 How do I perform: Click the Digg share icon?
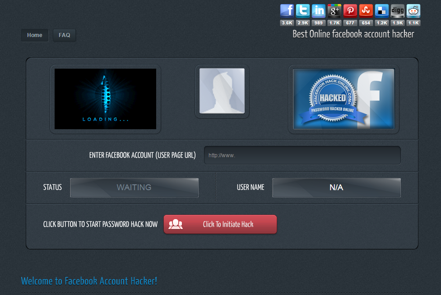click(397, 11)
